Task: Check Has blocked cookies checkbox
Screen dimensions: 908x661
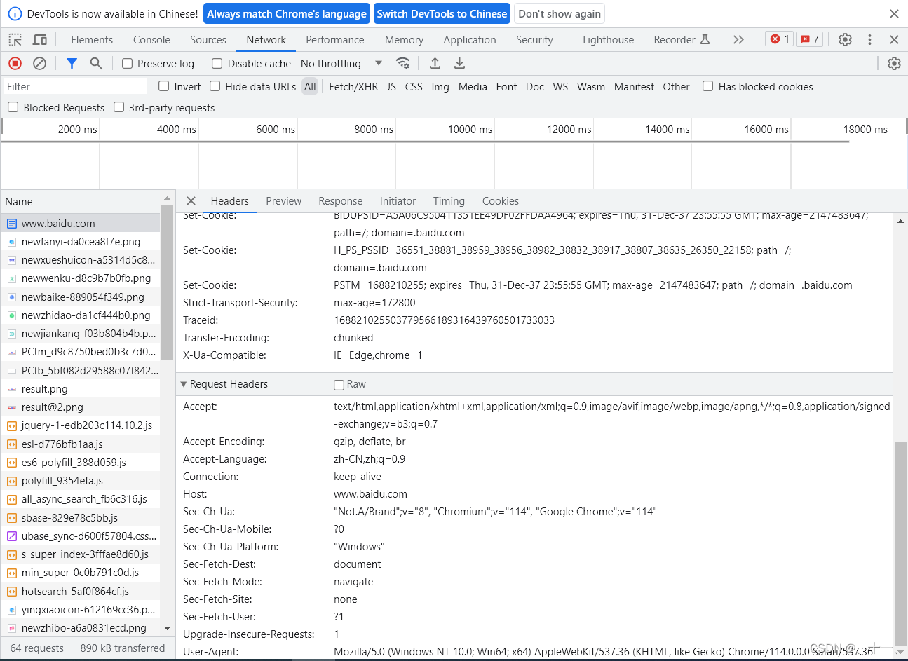Action: click(x=708, y=86)
